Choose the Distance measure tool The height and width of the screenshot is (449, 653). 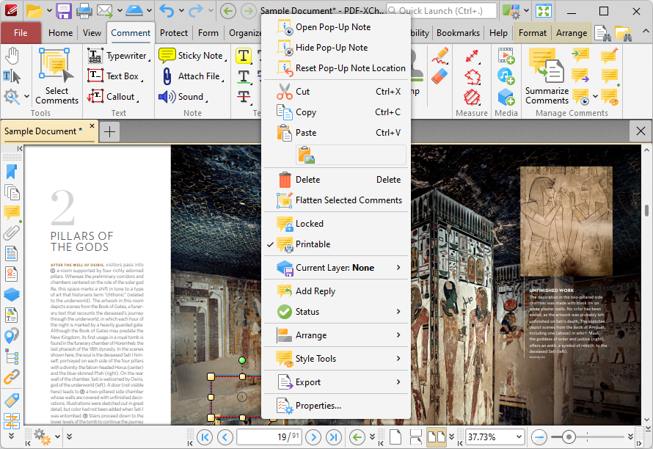click(472, 56)
